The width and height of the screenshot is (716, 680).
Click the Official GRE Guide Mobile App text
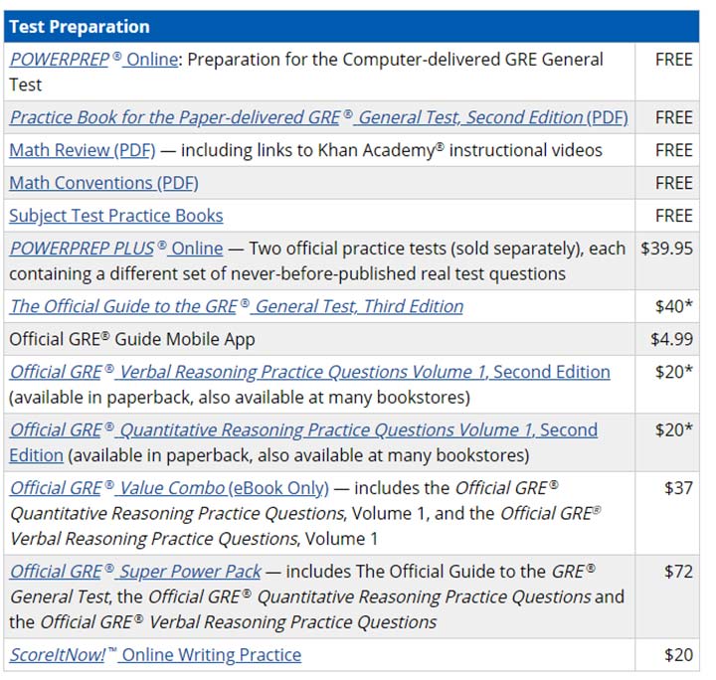[x=132, y=340]
